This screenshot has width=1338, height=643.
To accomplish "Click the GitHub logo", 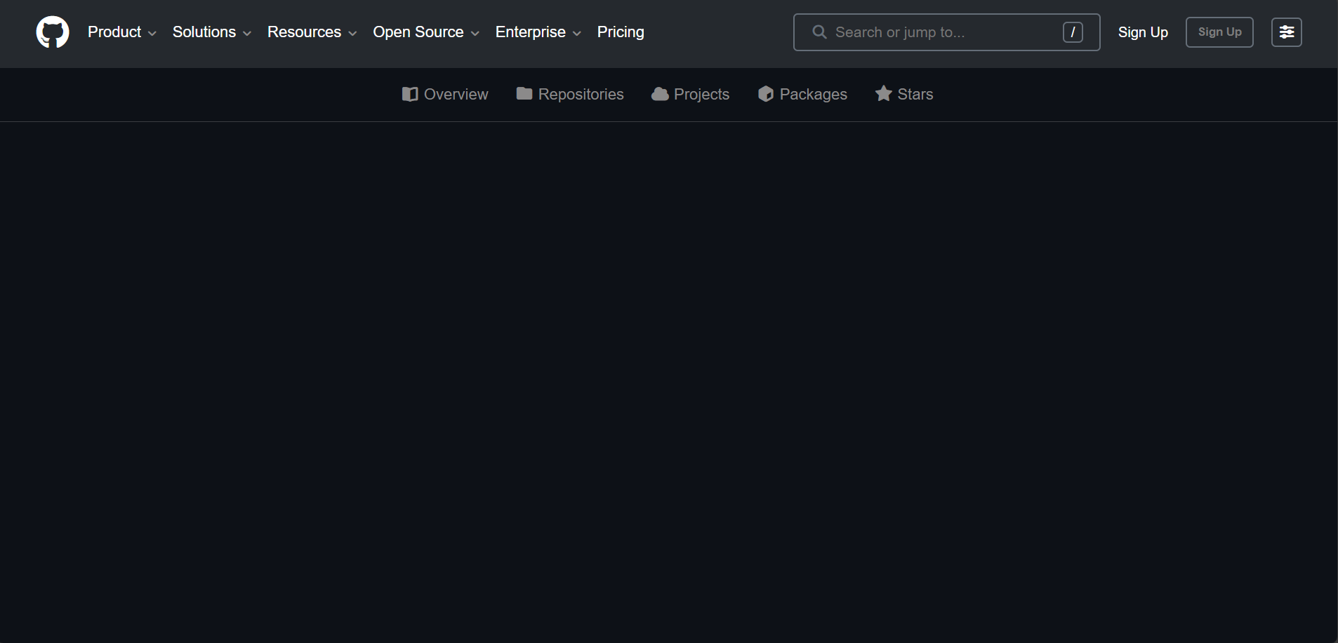I will pos(53,32).
